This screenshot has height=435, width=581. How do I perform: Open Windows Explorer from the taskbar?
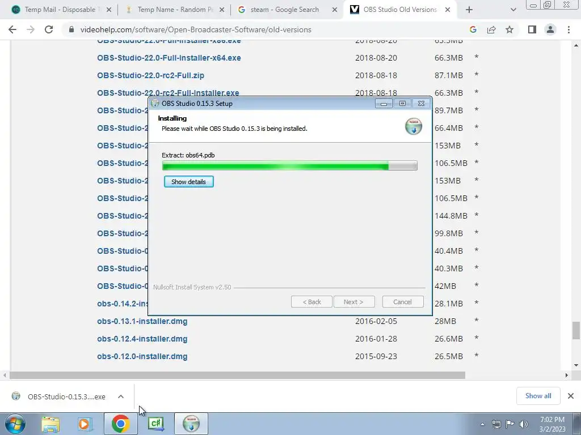click(50, 424)
